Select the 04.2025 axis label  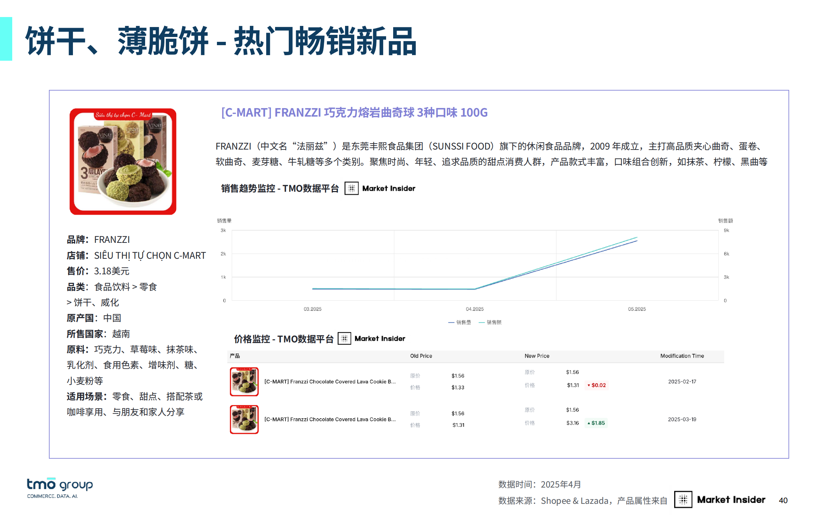tap(475, 309)
